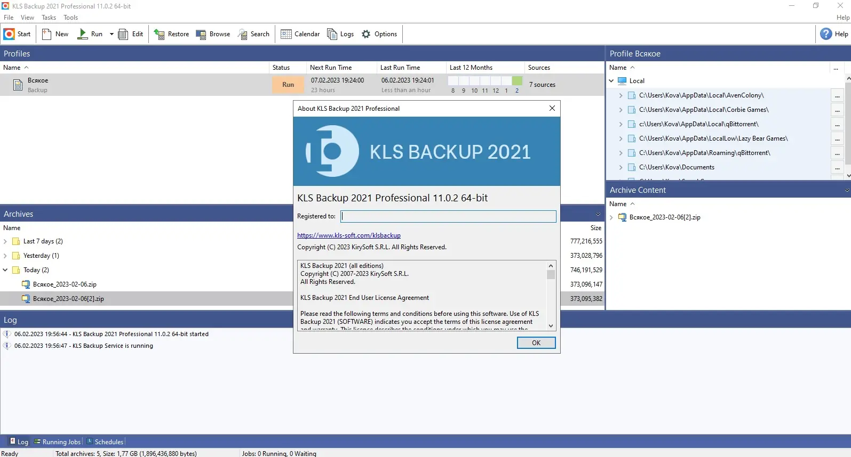Open the Help menu in the menu bar
This screenshot has height=457, width=851.
click(x=843, y=18)
